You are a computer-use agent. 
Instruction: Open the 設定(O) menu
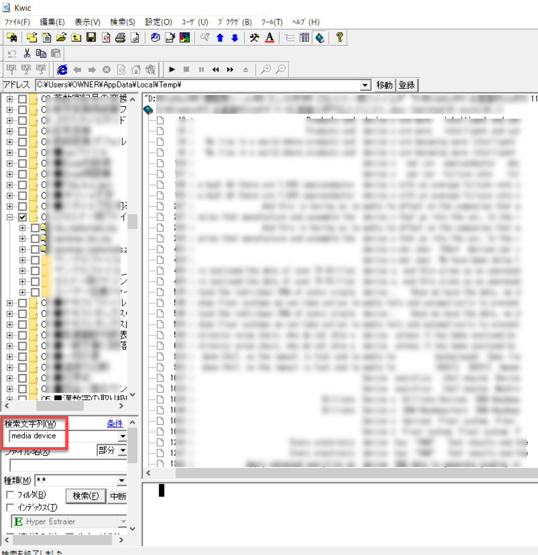[x=158, y=22]
